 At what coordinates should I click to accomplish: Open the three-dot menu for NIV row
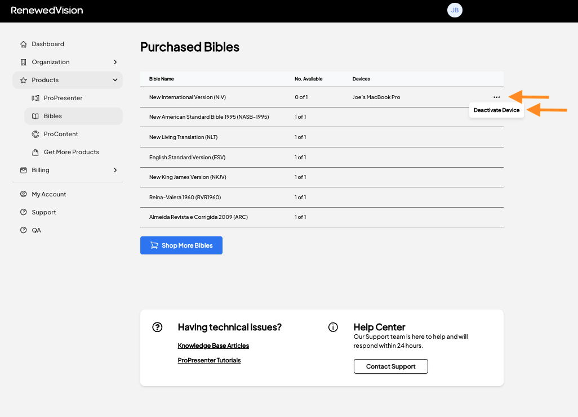[x=496, y=97]
